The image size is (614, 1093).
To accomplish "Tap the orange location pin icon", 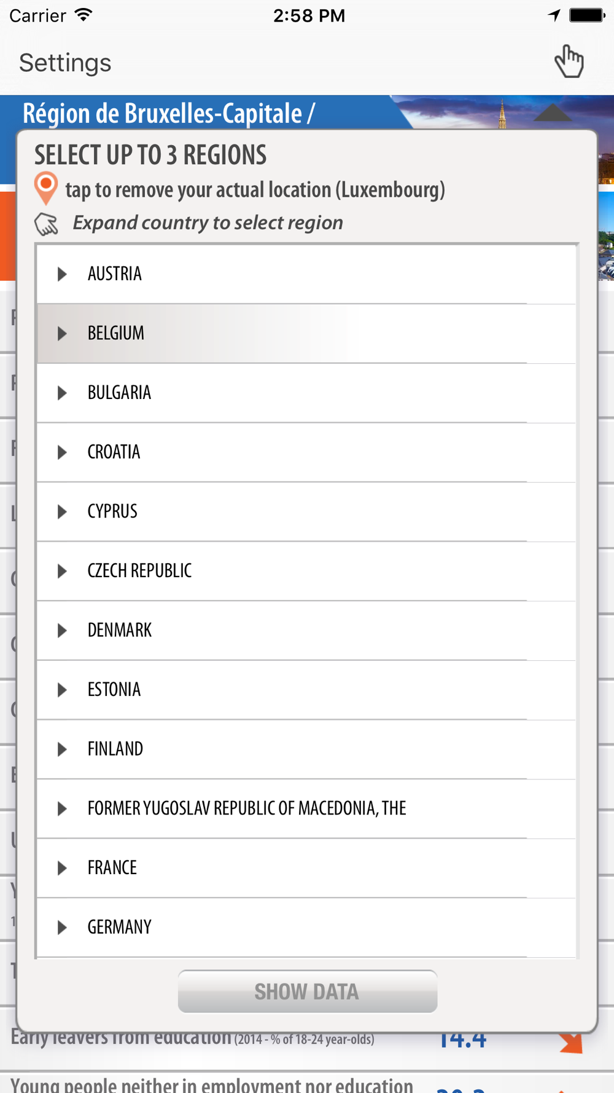I will pyautogui.click(x=46, y=188).
